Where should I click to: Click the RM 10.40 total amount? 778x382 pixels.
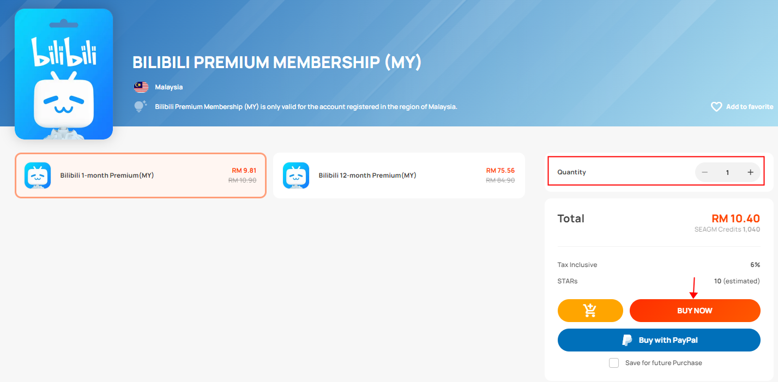click(736, 219)
